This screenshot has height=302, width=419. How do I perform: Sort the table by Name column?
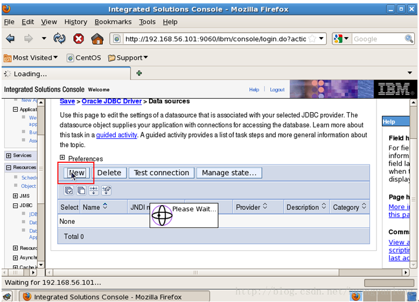tap(105, 206)
